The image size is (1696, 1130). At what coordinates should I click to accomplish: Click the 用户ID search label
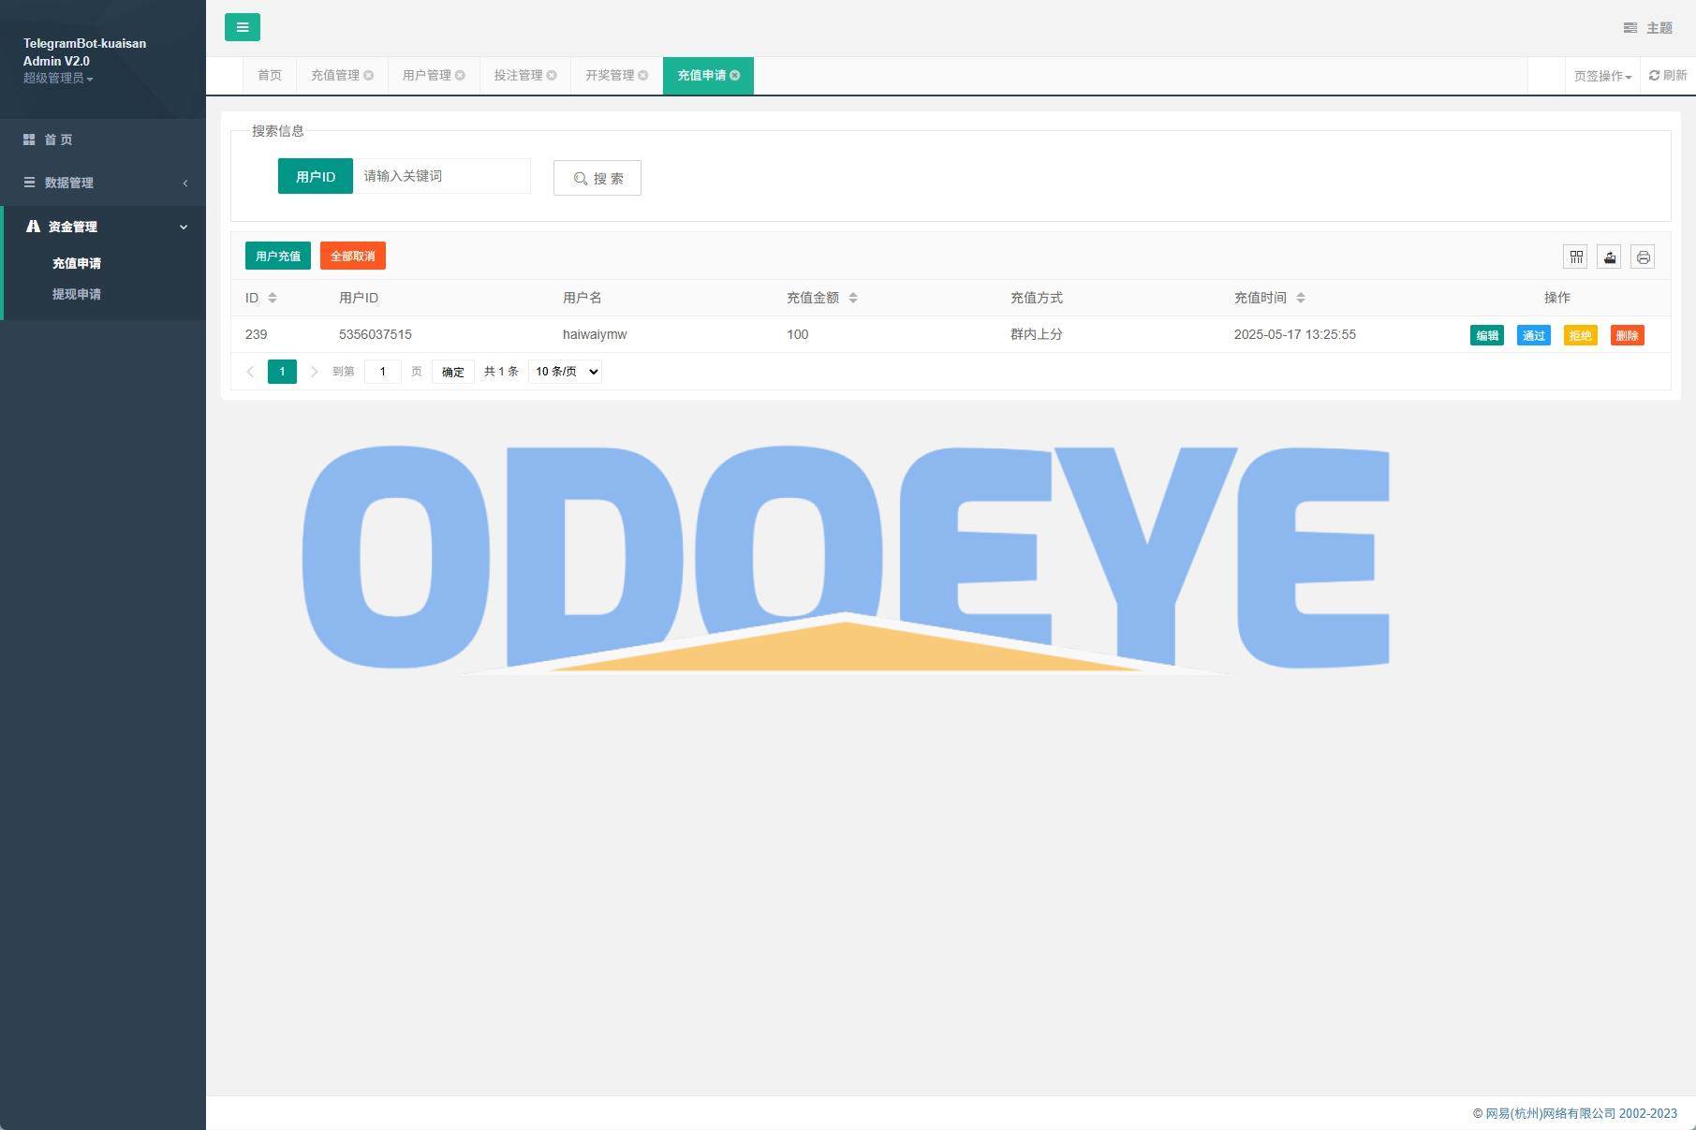[316, 176]
